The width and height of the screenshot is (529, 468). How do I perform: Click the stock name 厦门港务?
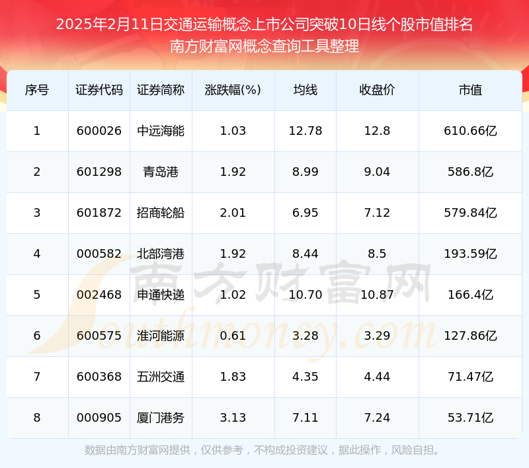click(x=161, y=418)
